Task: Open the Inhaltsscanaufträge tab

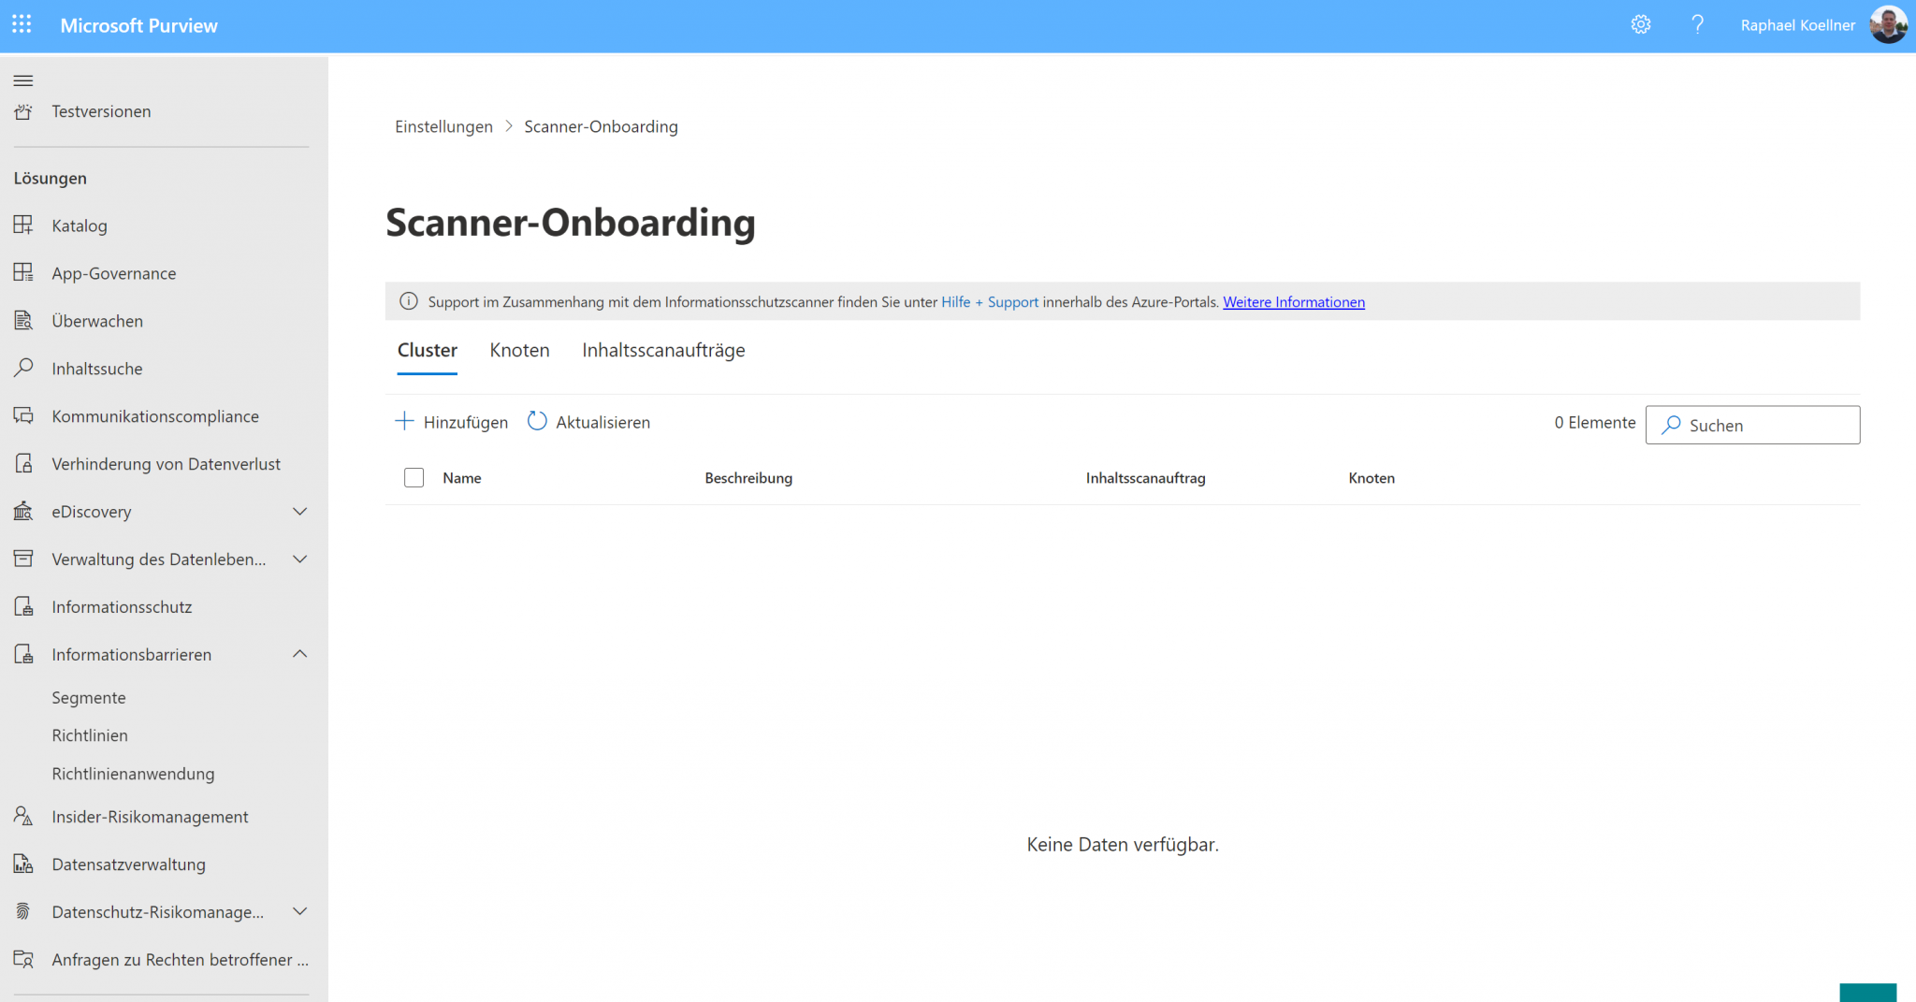Action: coord(663,350)
